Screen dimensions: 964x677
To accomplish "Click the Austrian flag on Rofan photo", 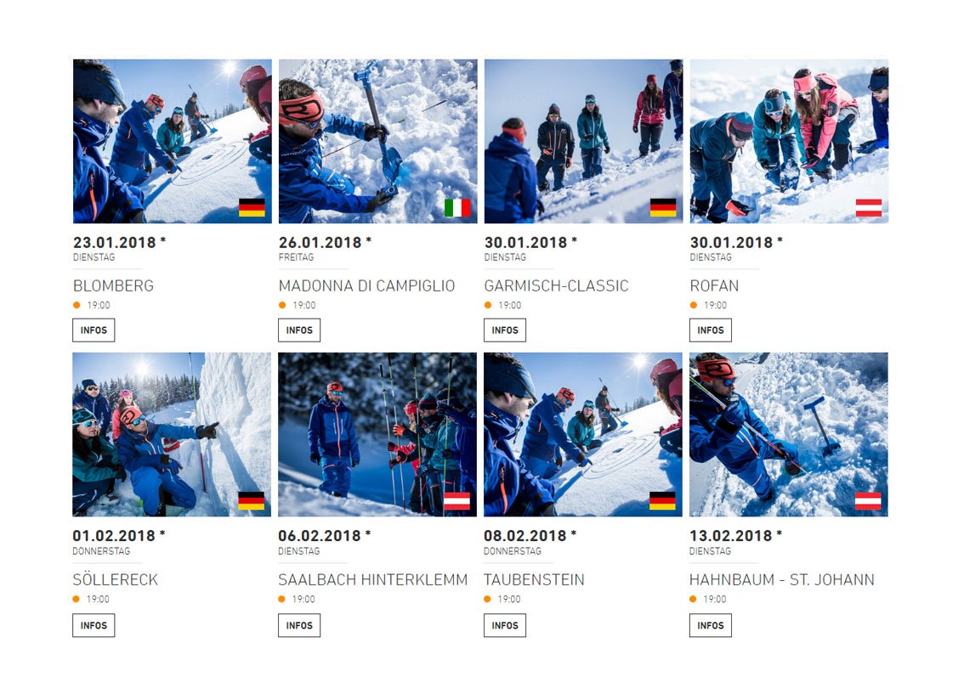I will [869, 207].
